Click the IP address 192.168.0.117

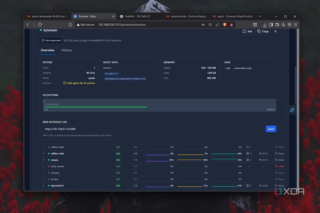[x=111, y=73]
